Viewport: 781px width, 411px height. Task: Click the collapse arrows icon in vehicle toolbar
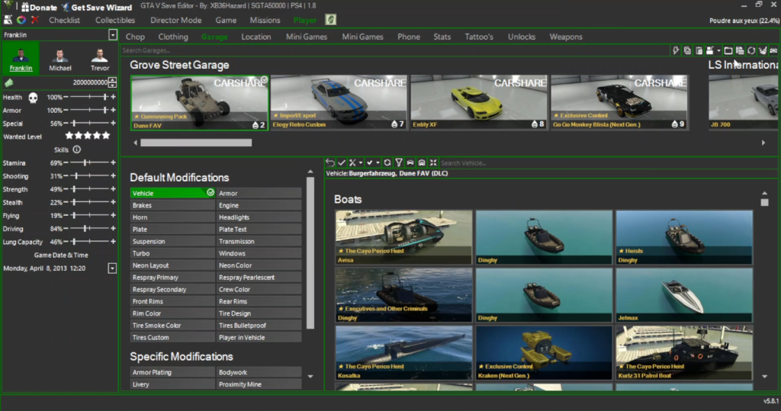click(x=433, y=162)
